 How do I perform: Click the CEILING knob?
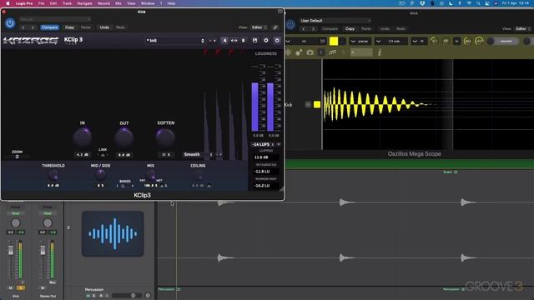click(198, 176)
